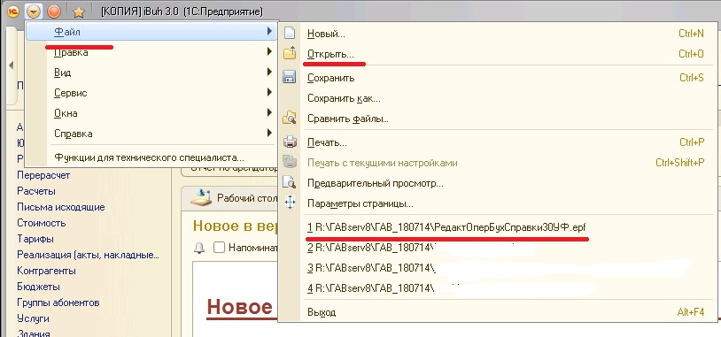721x337 pixels.
Task: Click the 1C application logo icon
Action: click(x=13, y=11)
